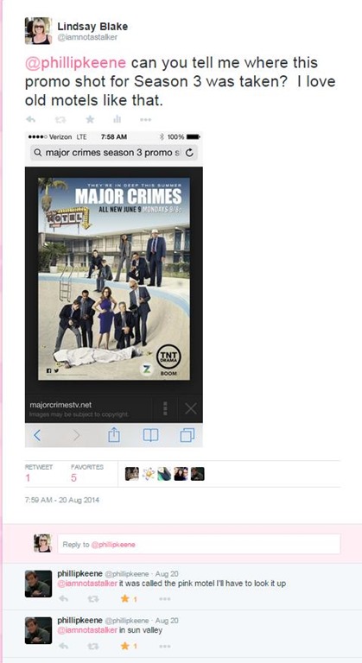Viewport: 362px width, 663px height.
Task: Click phillipkeene's avatar on pink motel reply
Action: pyautogui.click(x=38, y=584)
